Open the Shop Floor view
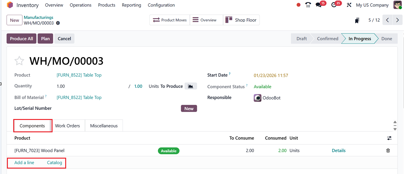 [x=241, y=20]
